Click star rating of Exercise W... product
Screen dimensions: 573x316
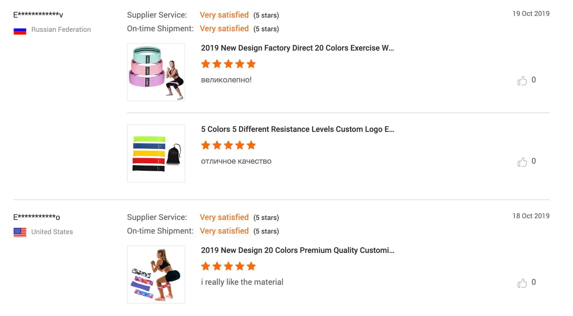[x=228, y=64]
